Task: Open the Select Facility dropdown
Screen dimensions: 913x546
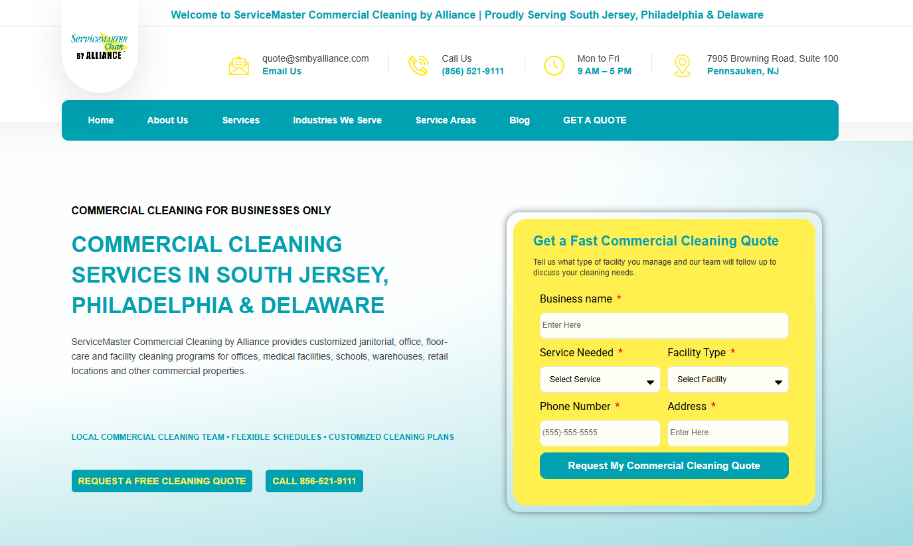Action: [728, 379]
